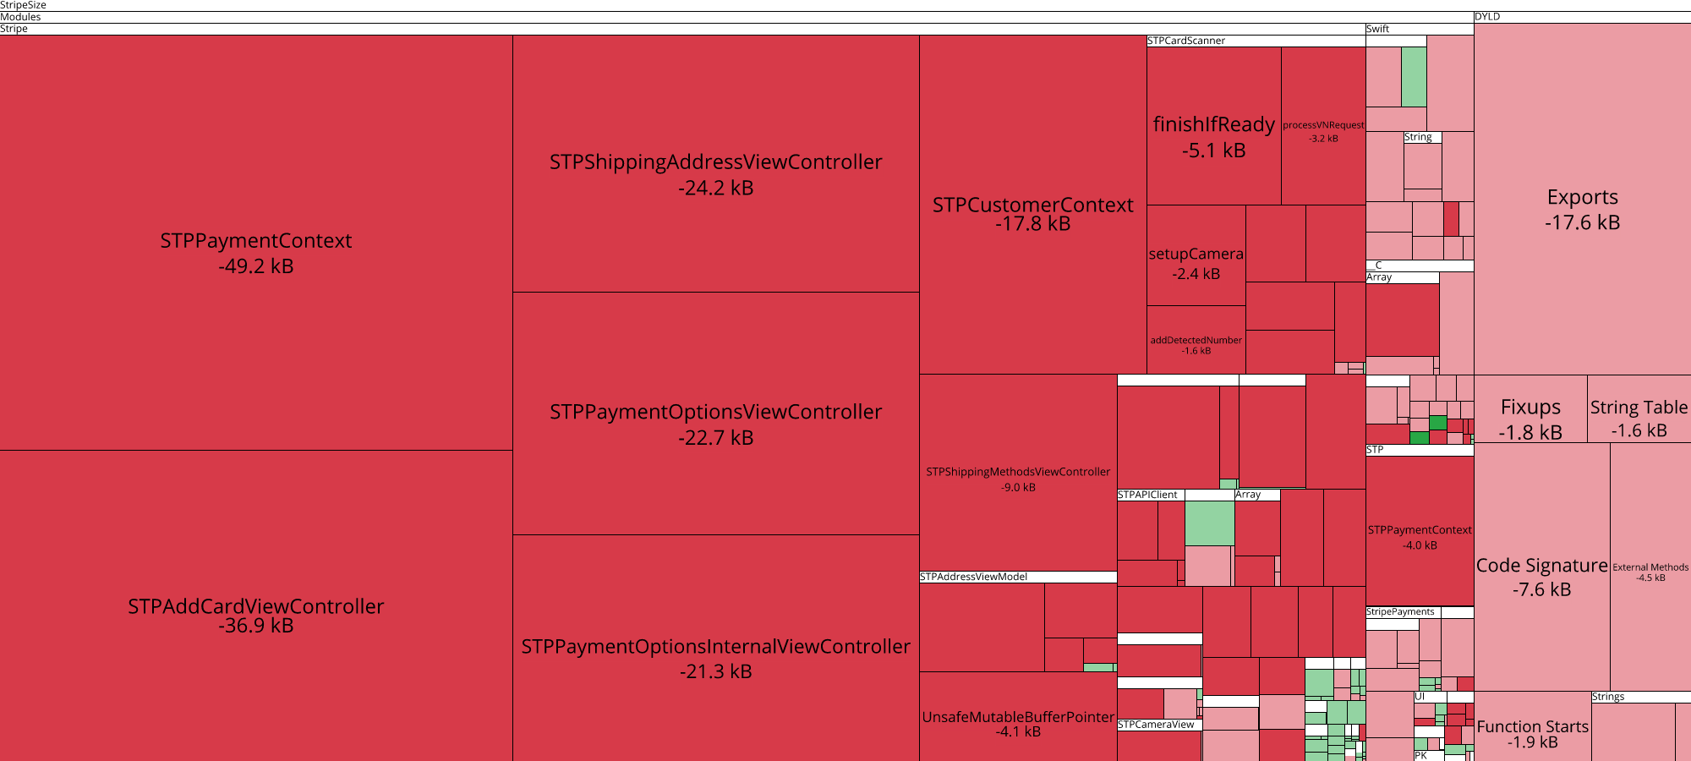Select the addDetectedNumber -1.6 kB cell
1691x761 pixels.
click(x=1196, y=340)
